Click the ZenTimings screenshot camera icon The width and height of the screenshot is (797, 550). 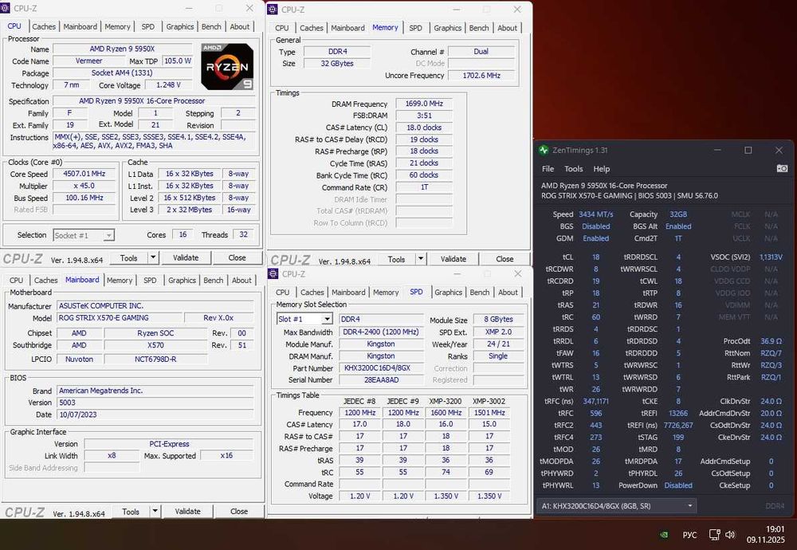coord(782,168)
